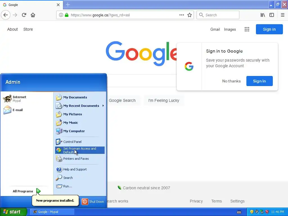The width and height of the screenshot is (288, 216).
Task: Open the Library toolbar icon
Action: pyautogui.click(x=263, y=15)
